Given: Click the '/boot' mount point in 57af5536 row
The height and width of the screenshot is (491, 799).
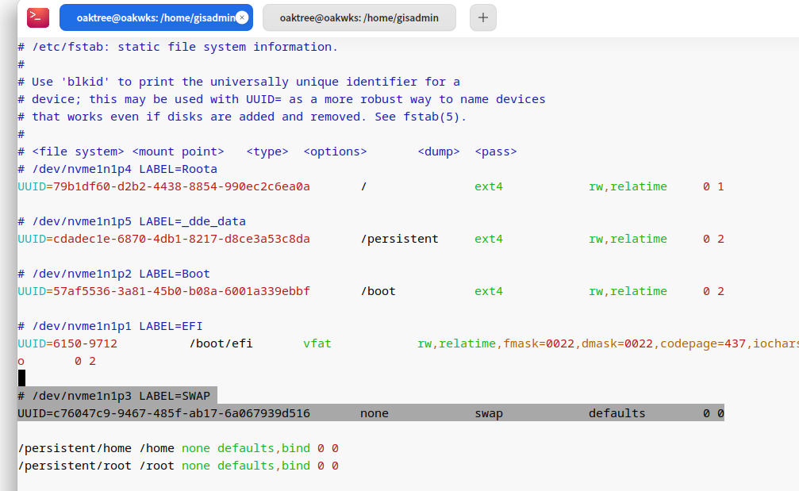Looking at the screenshot, I should 378,291.
